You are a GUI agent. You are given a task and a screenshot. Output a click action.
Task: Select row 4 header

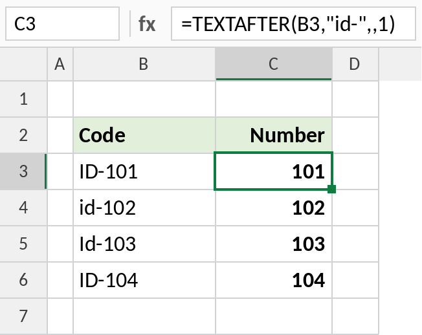pyautogui.click(x=23, y=208)
